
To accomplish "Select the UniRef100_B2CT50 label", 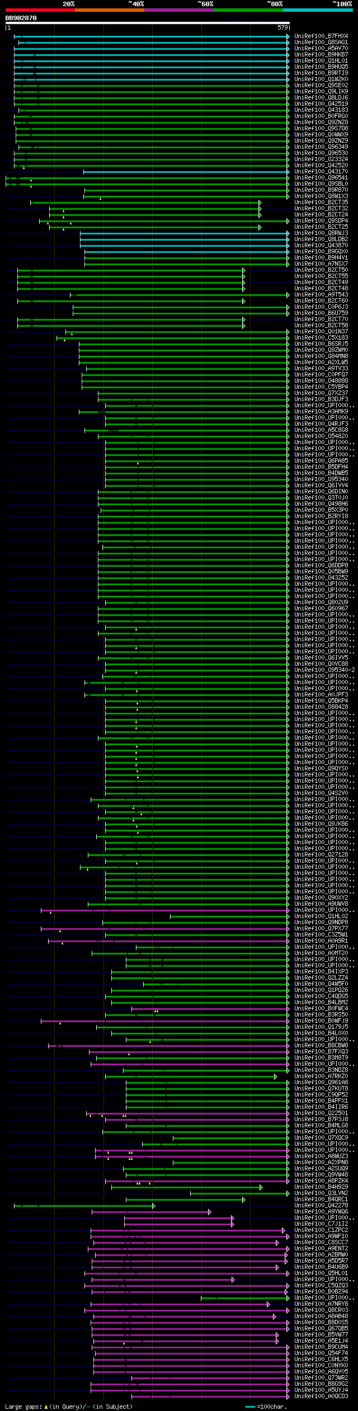I will [x=321, y=270].
